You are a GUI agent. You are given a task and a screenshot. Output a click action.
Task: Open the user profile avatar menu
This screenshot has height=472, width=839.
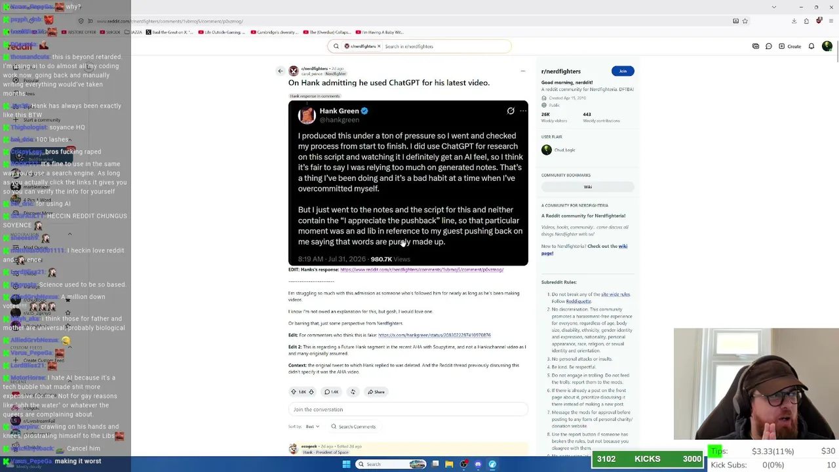click(x=827, y=47)
